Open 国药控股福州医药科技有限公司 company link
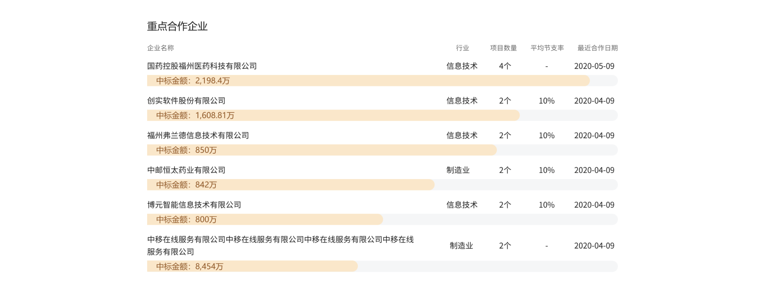Screen dimensions: 765x291 click(202, 66)
